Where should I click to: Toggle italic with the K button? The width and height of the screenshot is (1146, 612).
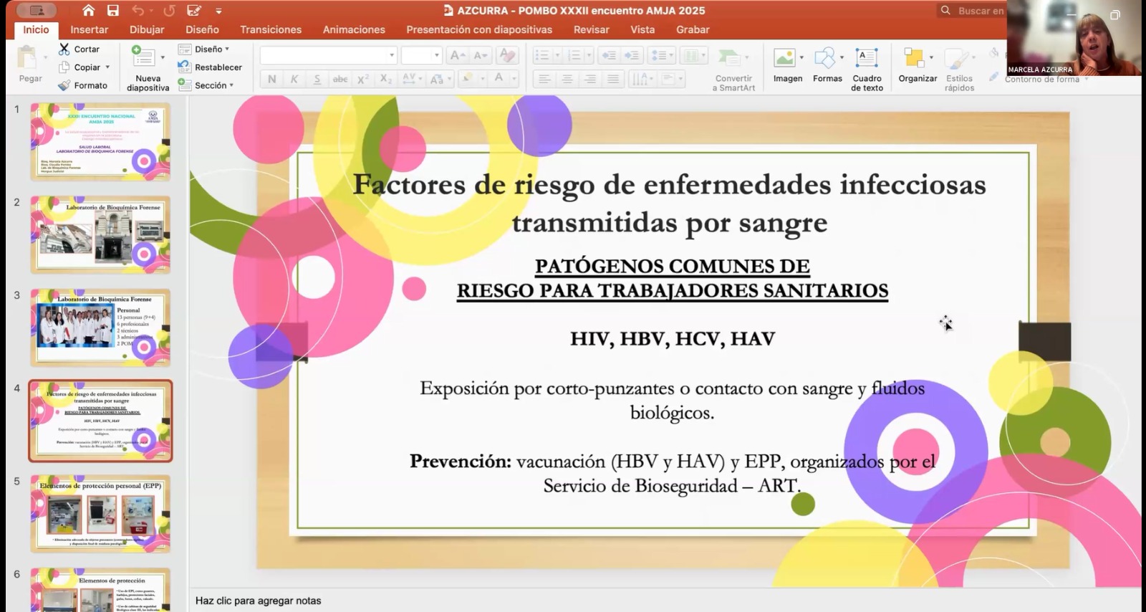coord(294,79)
